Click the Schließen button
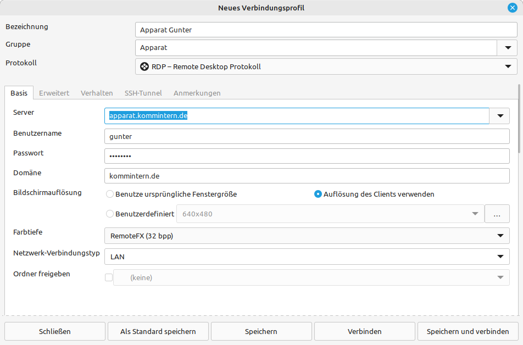Viewport: 523px width, 345px height. 55,331
